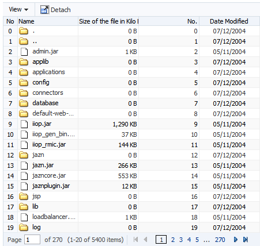The image size is (260, 246).
Task: Click the No. column header beside Date Modified
Action: click(169, 21)
